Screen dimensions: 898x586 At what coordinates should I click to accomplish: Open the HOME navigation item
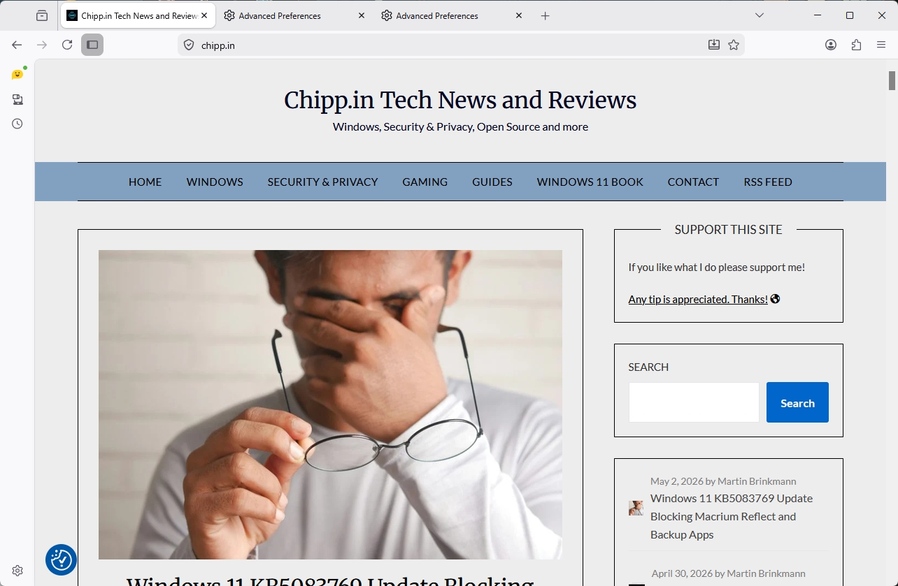[x=145, y=182]
